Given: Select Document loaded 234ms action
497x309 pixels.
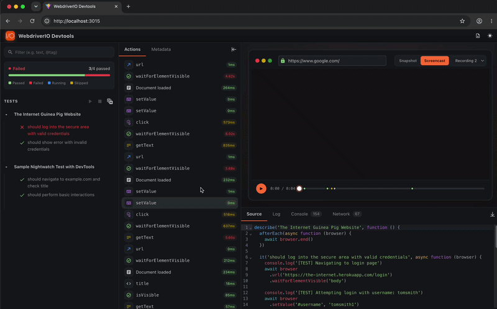Looking at the screenshot, I should 180,272.
